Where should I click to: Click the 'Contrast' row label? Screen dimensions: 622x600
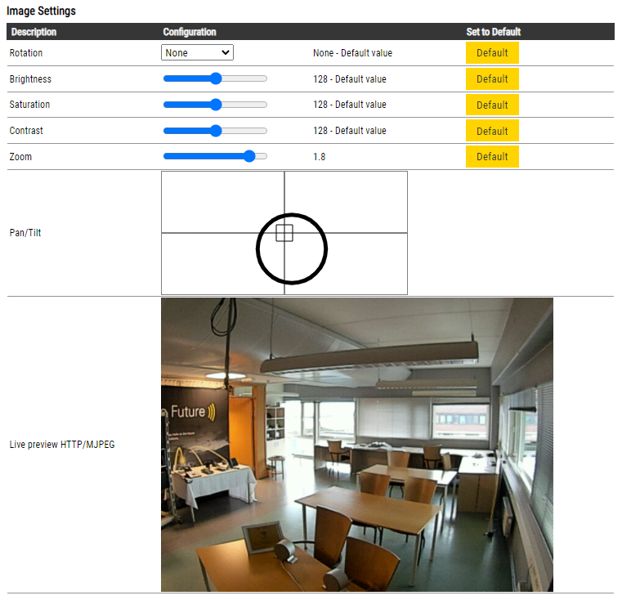click(26, 131)
